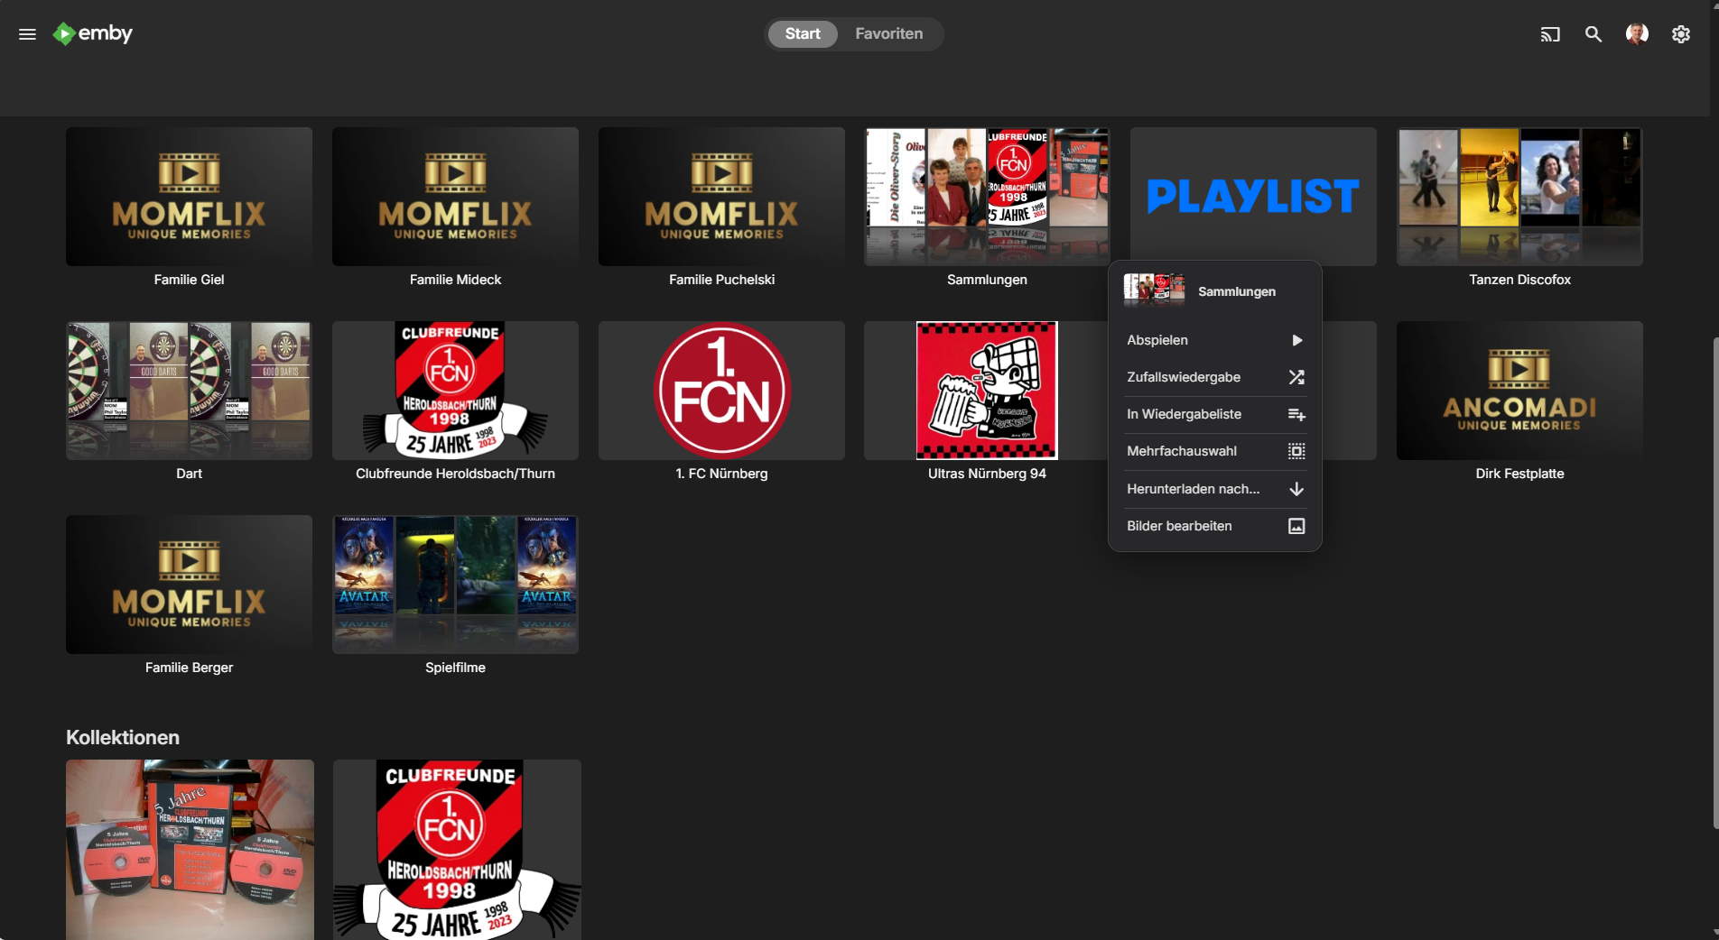Open the Dirk Festplatte library card
This screenshot has height=940, width=1719.
pos(1519,391)
